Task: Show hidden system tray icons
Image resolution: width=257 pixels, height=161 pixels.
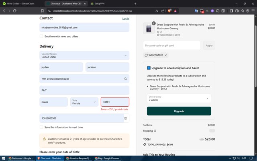Action: click(x=230, y=158)
